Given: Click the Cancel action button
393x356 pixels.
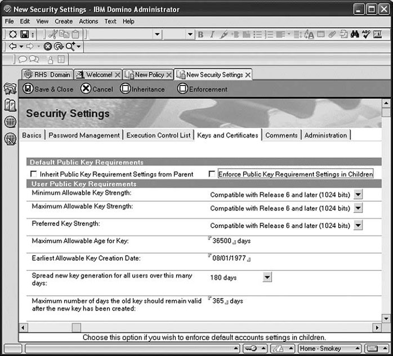Looking at the screenshot, I should (97, 89).
